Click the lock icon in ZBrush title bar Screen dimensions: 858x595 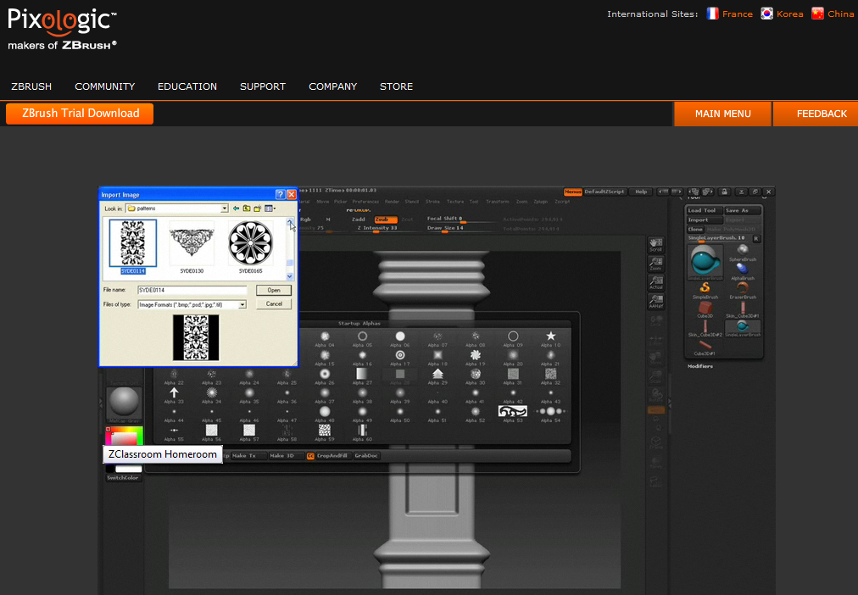(x=725, y=192)
